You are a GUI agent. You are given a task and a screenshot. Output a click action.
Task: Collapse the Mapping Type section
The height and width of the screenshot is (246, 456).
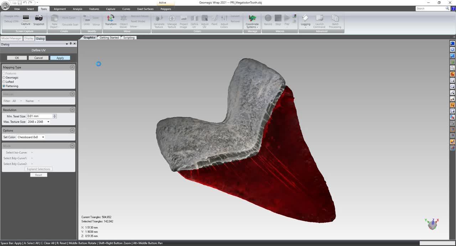(x=72, y=67)
